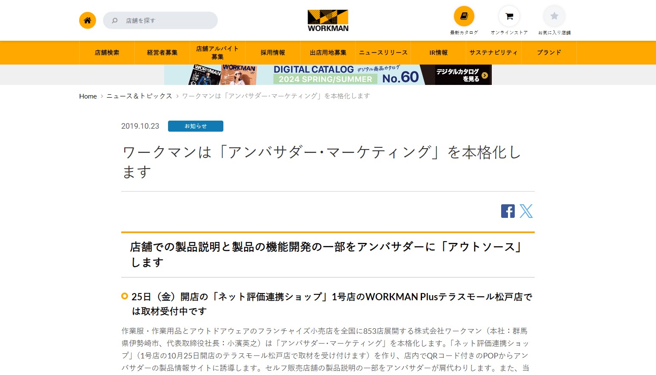The height and width of the screenshot is (375, 656).
Task: Click the 2019.10.23 date text
Action: (x=140, y=126)
